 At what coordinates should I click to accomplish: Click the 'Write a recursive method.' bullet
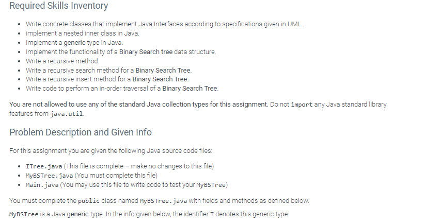click(62, 61)
